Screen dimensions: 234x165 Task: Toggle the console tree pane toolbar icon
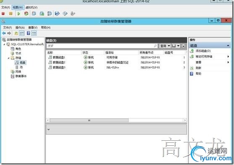[x=22, y=34]
